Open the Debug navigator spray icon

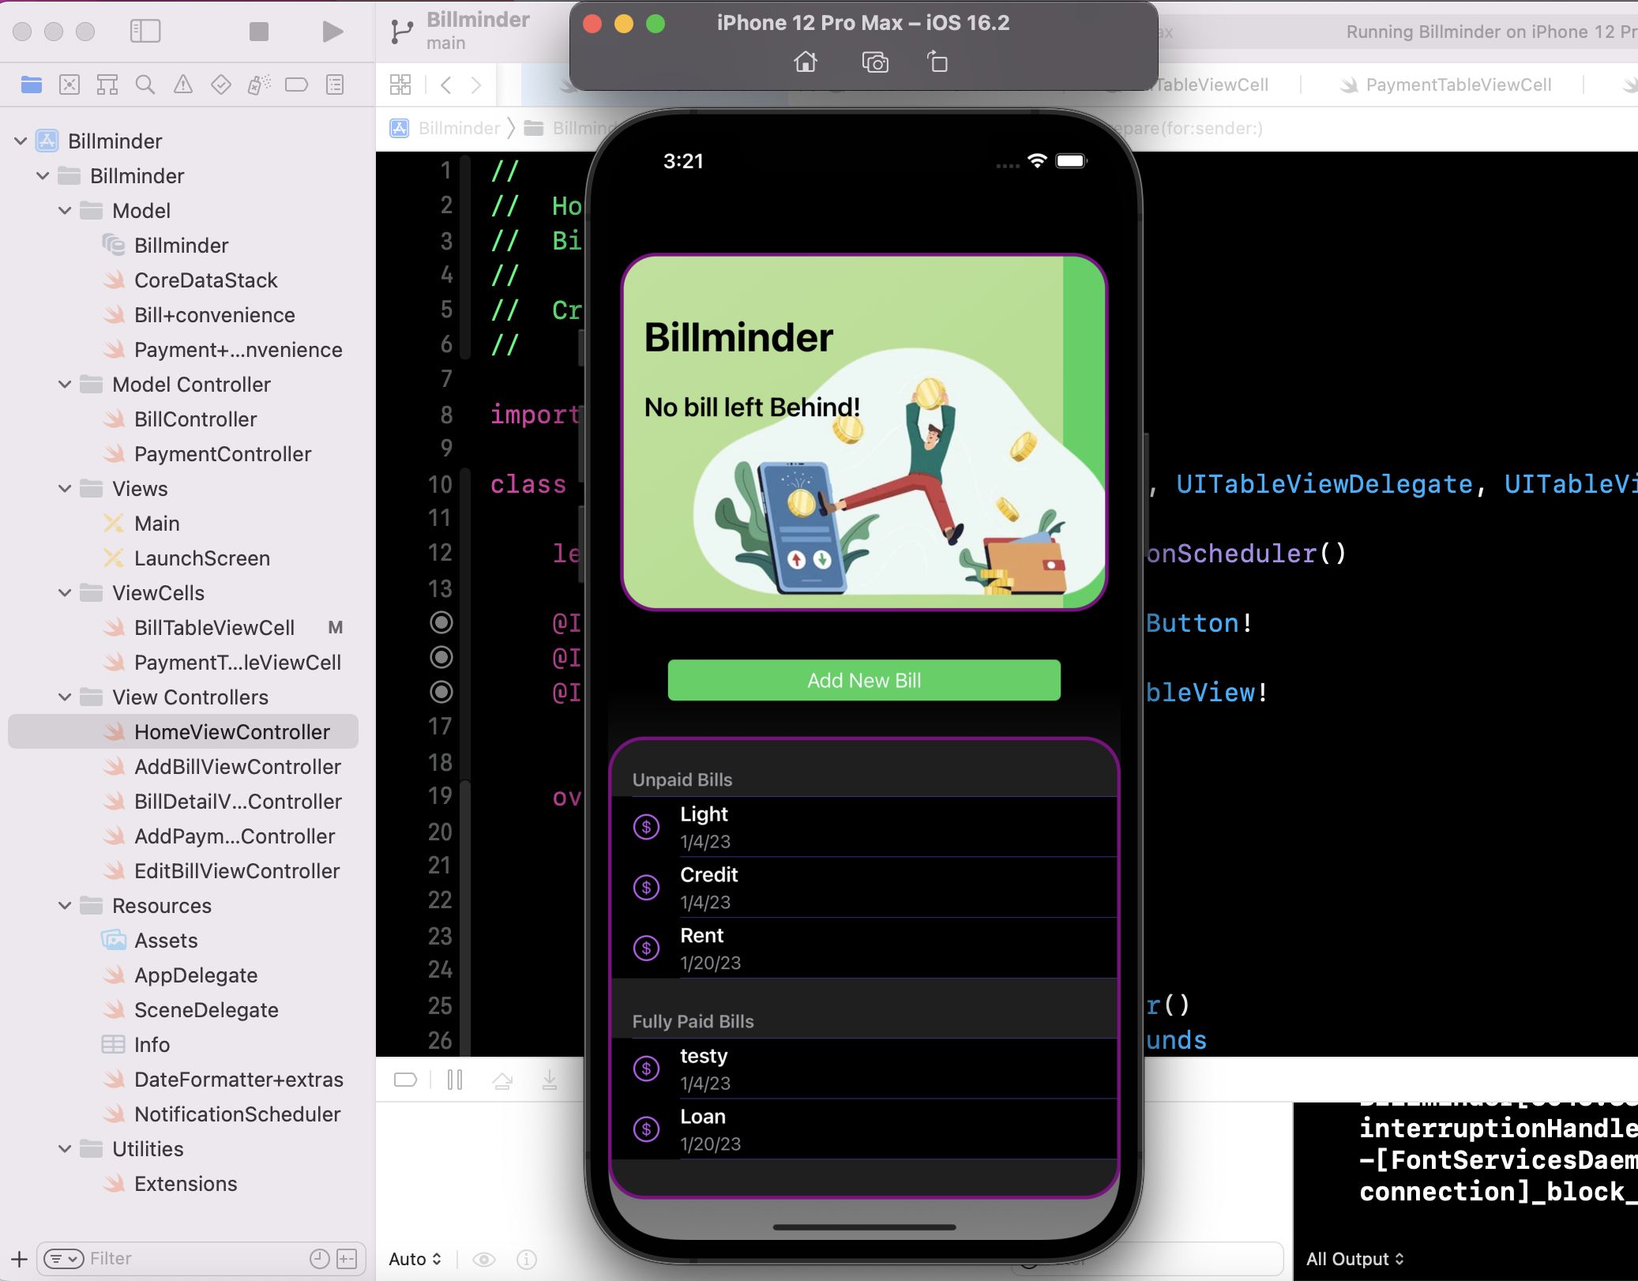(x=259, y=85)
